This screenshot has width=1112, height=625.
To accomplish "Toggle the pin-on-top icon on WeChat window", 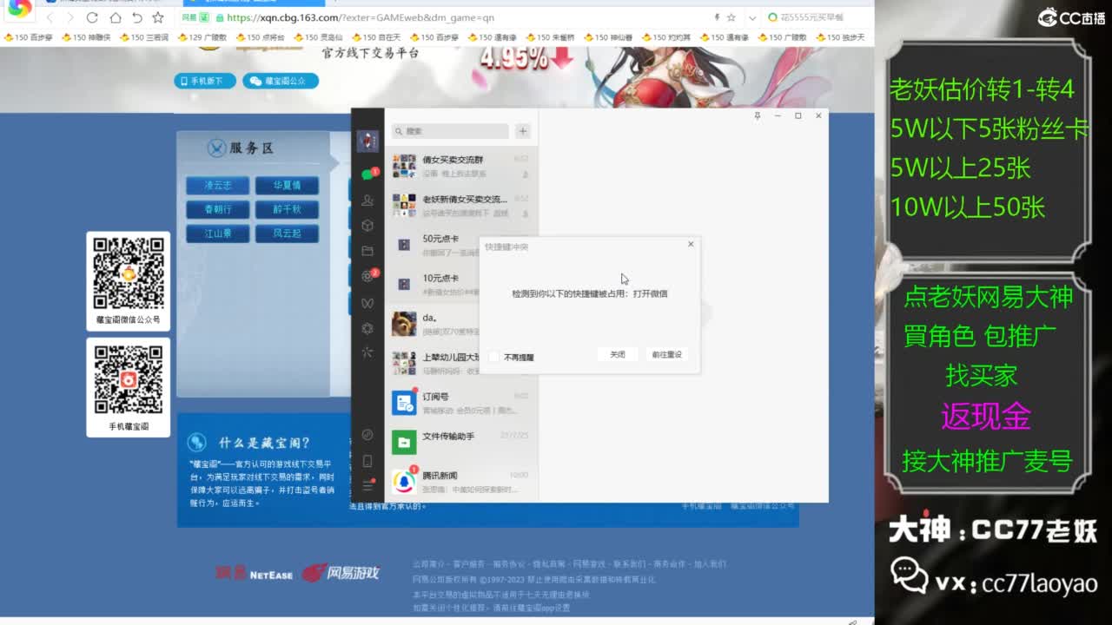I will click(757, 115).
